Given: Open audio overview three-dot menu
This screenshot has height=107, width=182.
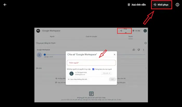Looking at the screenshot, I should [144, 50].
